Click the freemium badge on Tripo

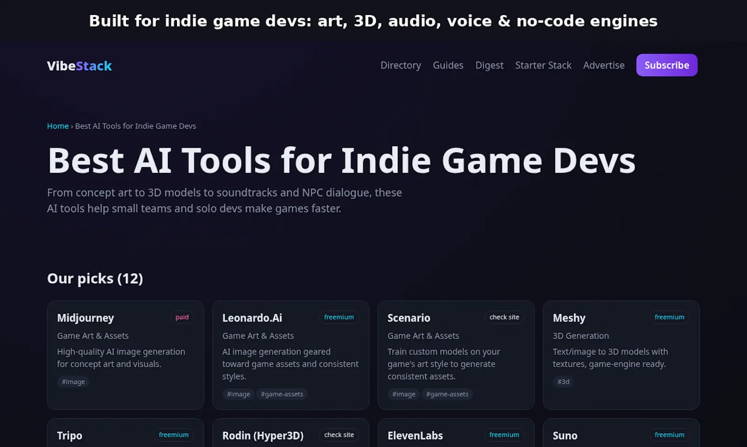click(174, 435)
